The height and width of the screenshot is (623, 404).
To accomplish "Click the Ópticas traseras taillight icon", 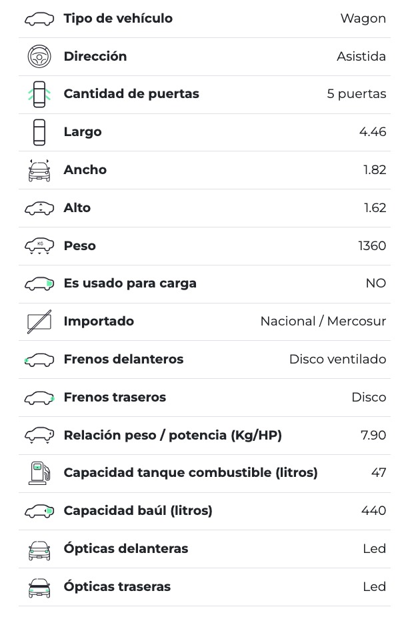I will [x=39, y=587].
